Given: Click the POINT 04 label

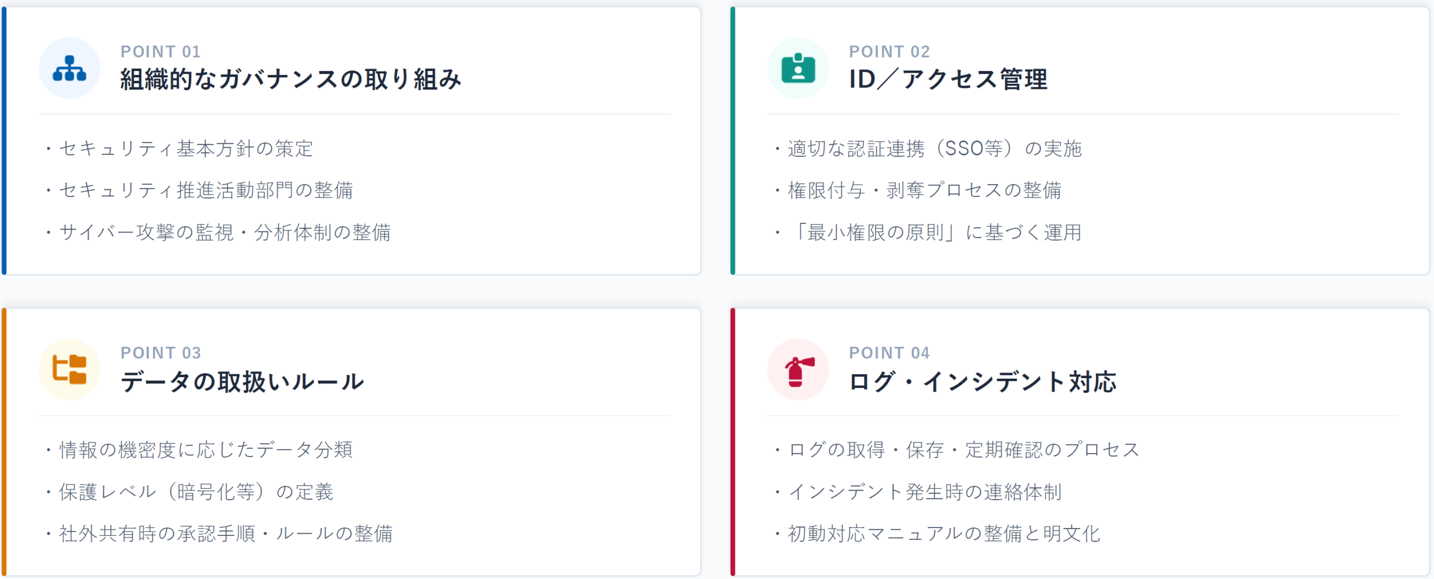Looking at the screenshot, I should tap(890, 352).
